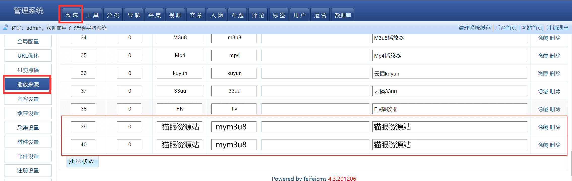Viewport: 572px width, 181px height.
Task: Open the 系统 tab
Action: [72, 15]
